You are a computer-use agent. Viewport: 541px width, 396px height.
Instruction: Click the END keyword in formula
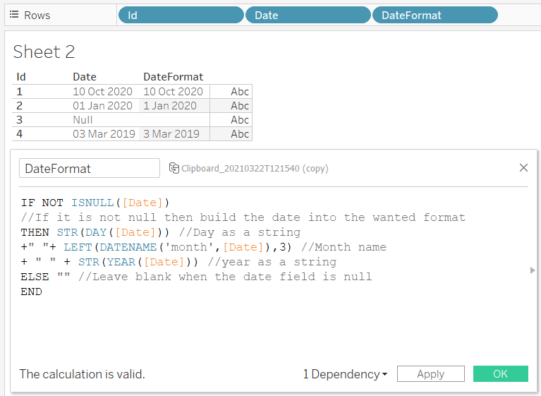(x=32, y=292)
